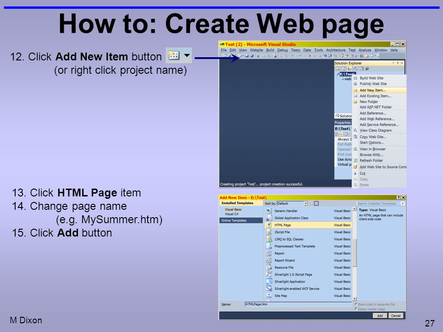Click the Save All toolbar icon

click(252, 56)
